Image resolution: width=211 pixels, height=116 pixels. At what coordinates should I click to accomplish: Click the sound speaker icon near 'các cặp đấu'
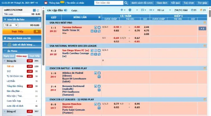click(x=65, y=10)
